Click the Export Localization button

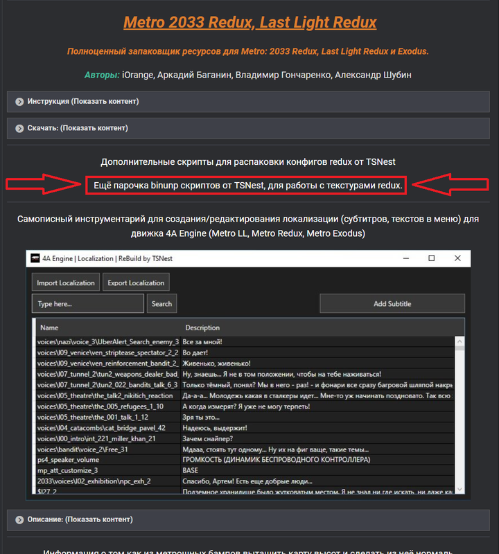coord(136,283)
